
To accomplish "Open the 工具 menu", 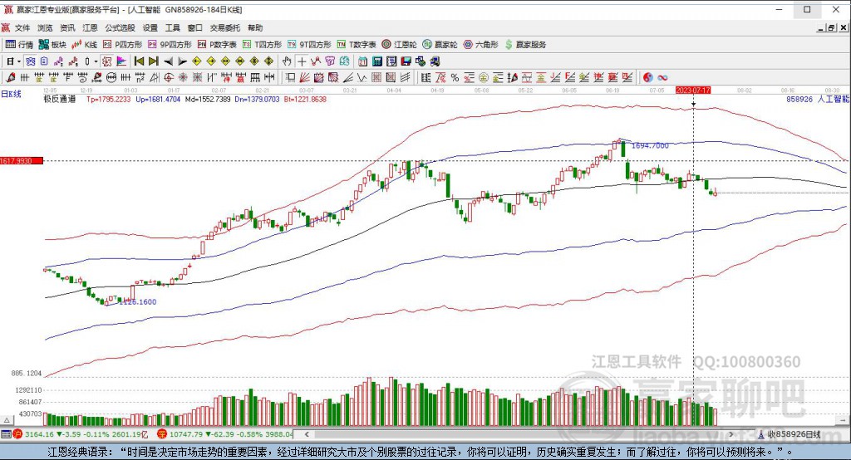I will coord(173,27).
